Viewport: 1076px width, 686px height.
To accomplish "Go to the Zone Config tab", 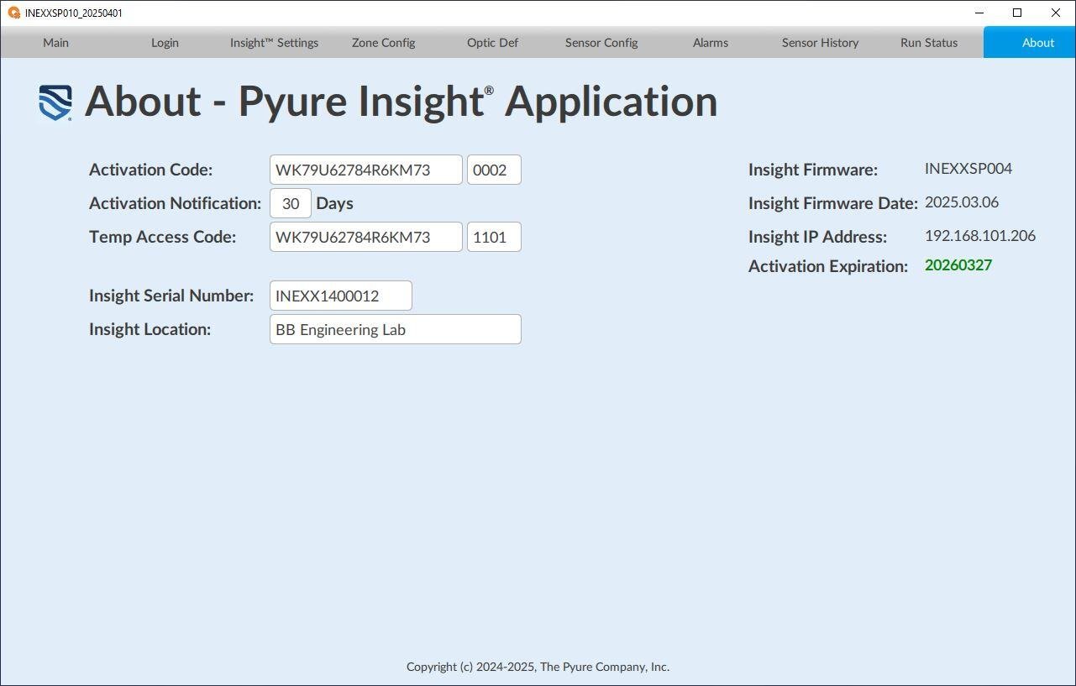I will (x=383, y=43).
